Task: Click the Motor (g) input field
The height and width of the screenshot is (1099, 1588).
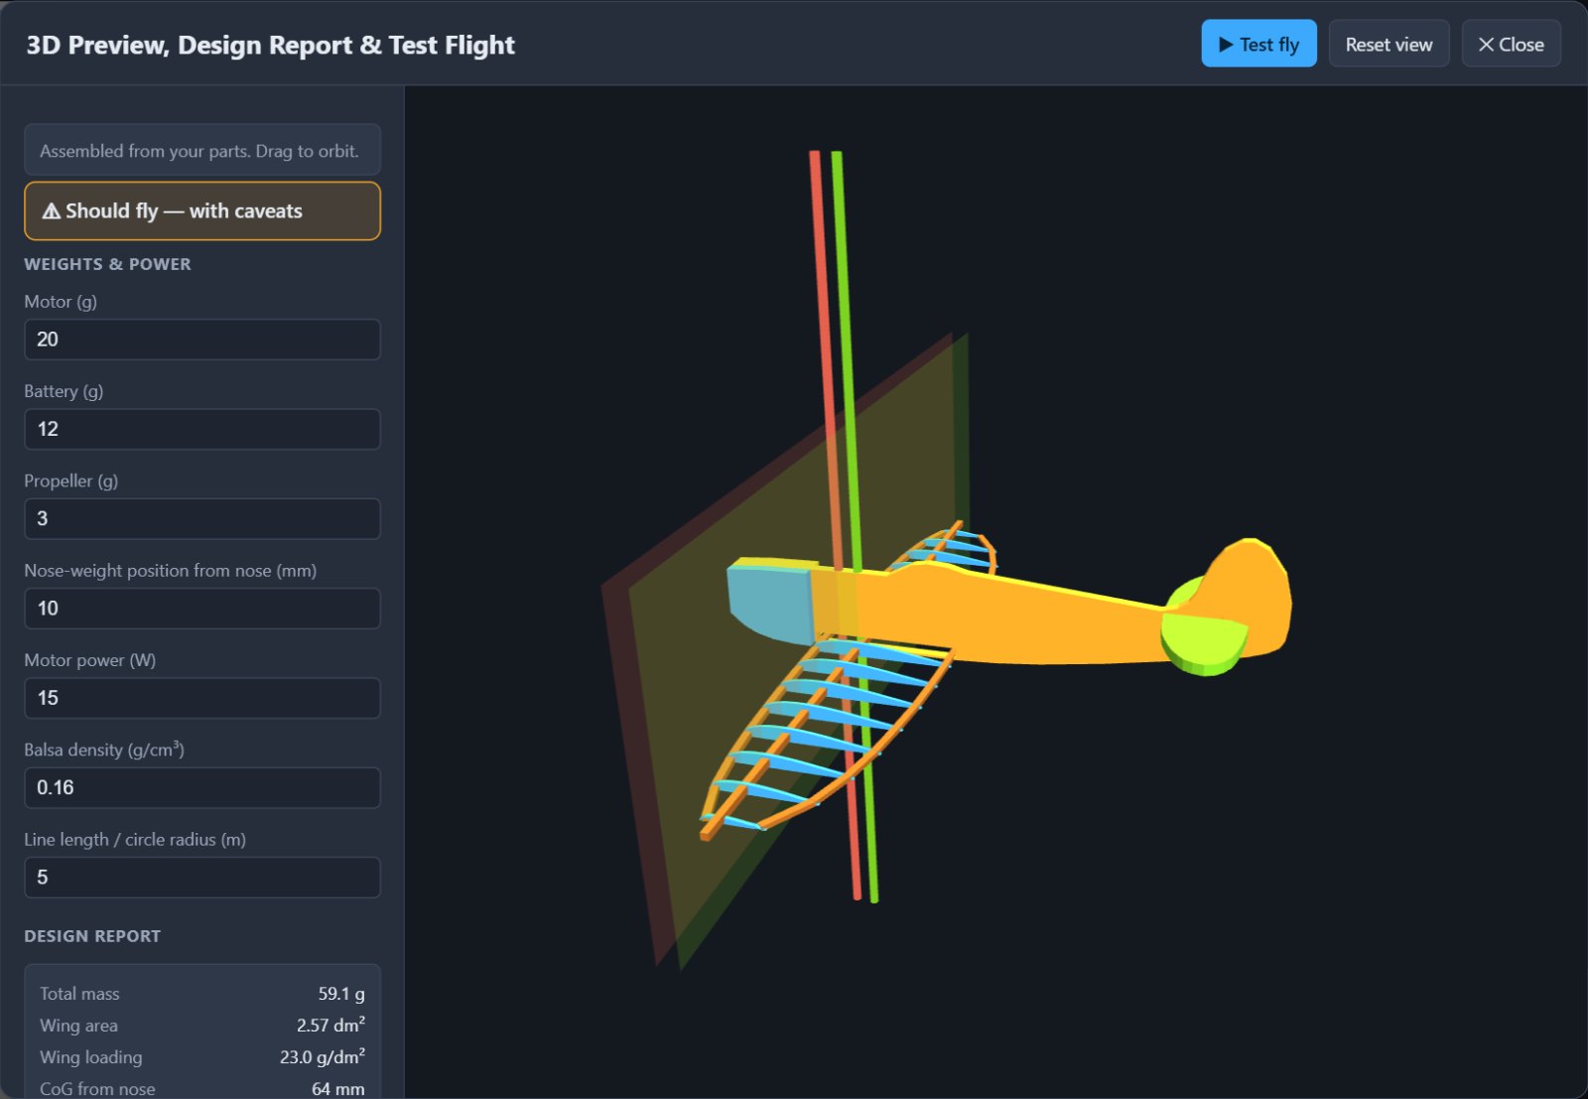Action: pyautogui.click(x=202, y=340)
